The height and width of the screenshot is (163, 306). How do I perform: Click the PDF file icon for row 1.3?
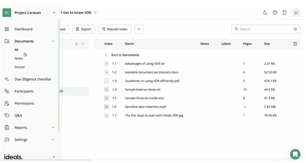pos(107,81)
